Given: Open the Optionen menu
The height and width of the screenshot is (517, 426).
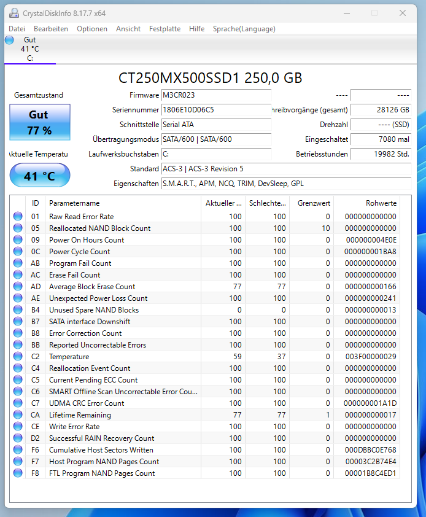Looking at the screenshot, I should (92, 29).
